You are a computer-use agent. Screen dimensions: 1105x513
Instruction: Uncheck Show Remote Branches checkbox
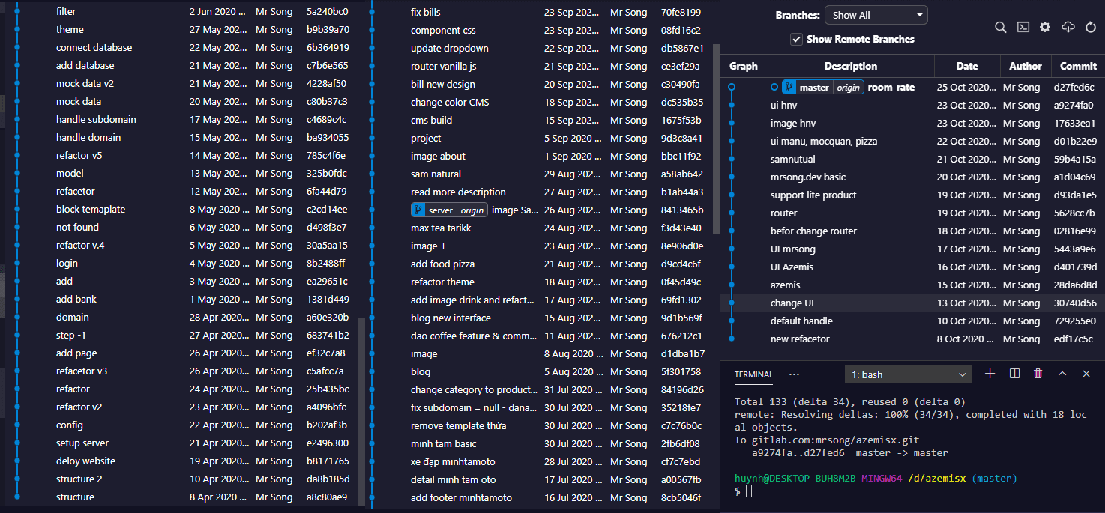coord(796,39)
